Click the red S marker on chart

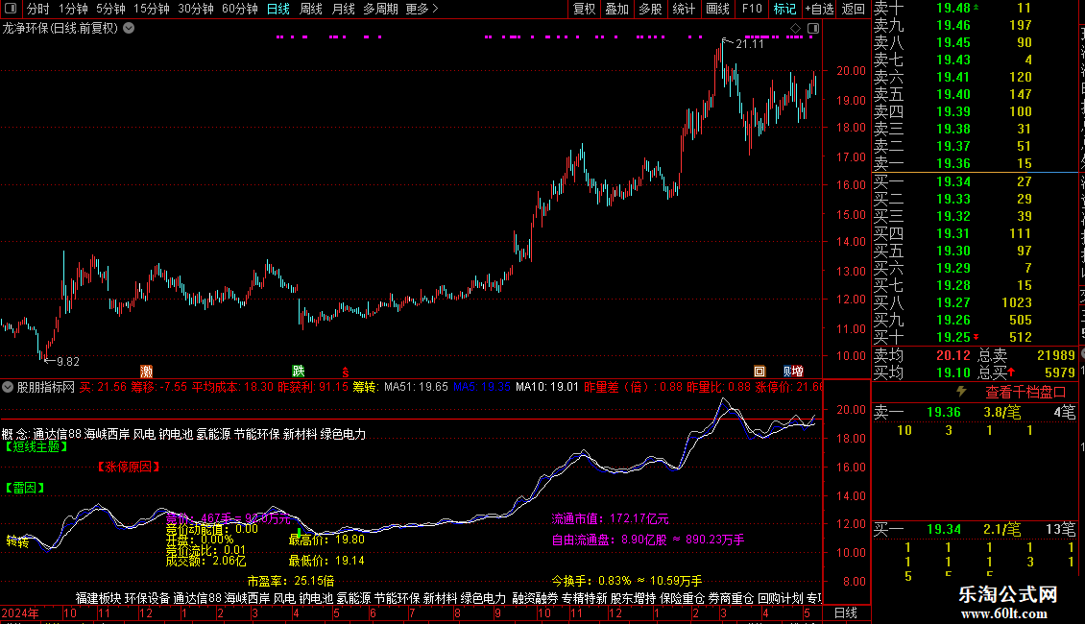346,372
